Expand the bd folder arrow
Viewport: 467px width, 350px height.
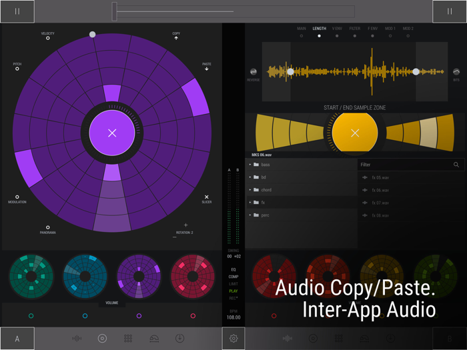tap(250, 177)
